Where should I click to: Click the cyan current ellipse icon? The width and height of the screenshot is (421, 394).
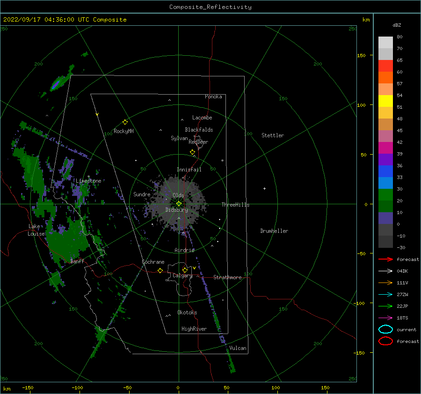click(x=385, y=329)
